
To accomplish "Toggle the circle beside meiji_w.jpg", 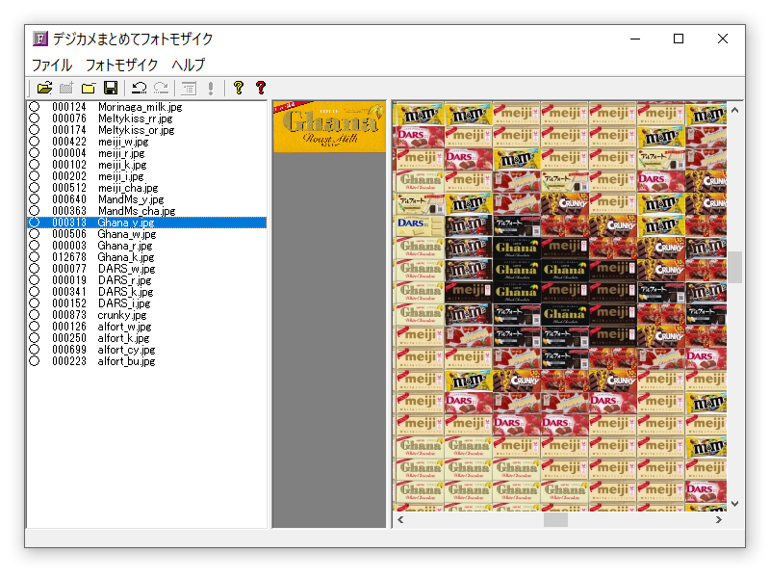I will click(x=34, y=142).
